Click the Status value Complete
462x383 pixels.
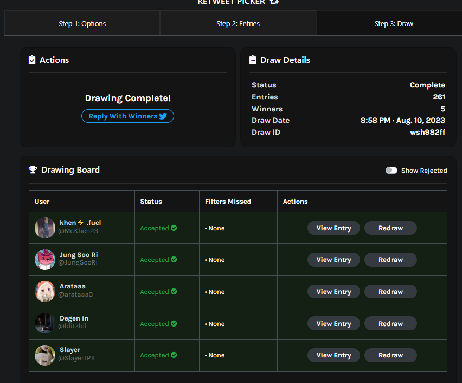tap(427, 85)
